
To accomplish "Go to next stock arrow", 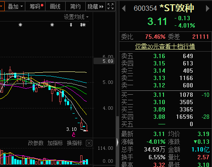I will (x=208, y=8).
